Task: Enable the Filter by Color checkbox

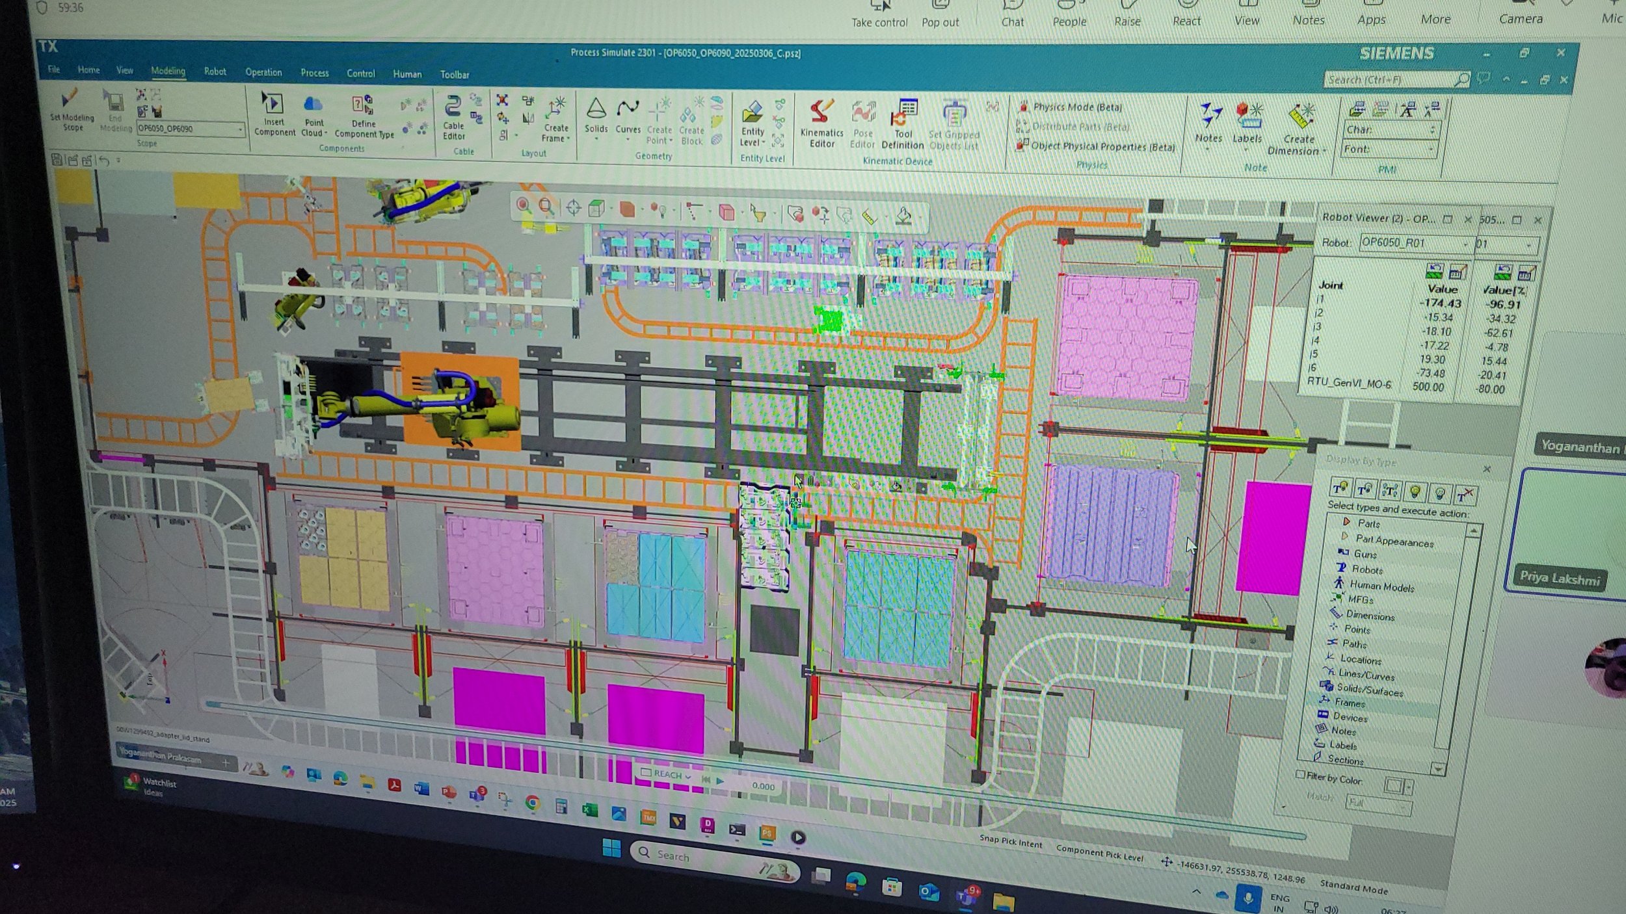Action: click(x=1300, y=774)
